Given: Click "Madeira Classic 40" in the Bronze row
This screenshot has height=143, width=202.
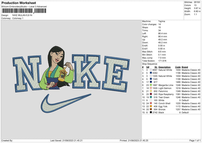Looking at the screenshot, I should click(x=191, y=109).
